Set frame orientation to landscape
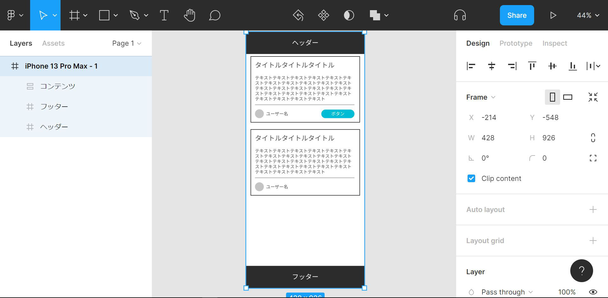The height and width of the screenshot is (298, 608). (568, 97)
